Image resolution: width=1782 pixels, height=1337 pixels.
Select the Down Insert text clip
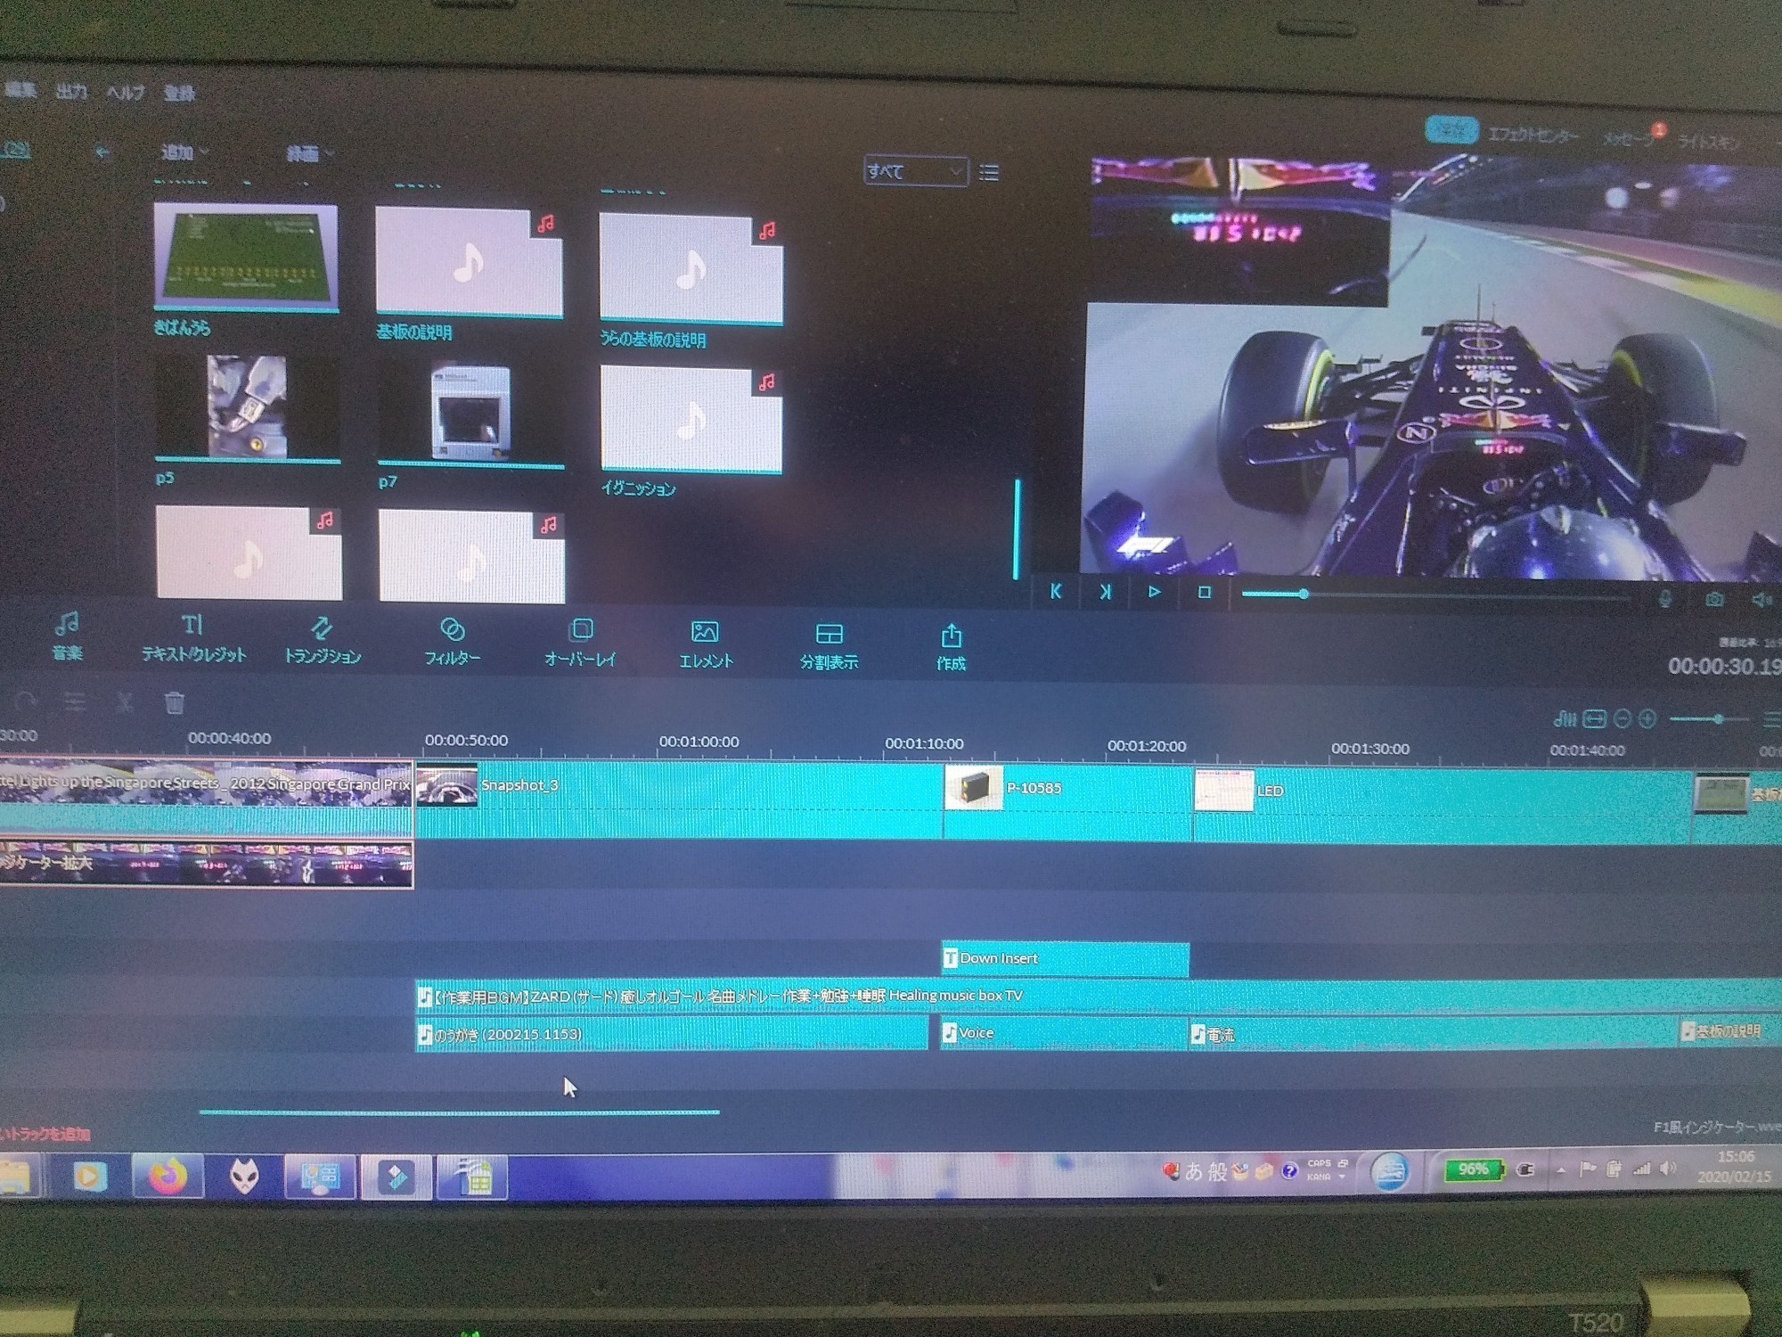pos(1065,958)
